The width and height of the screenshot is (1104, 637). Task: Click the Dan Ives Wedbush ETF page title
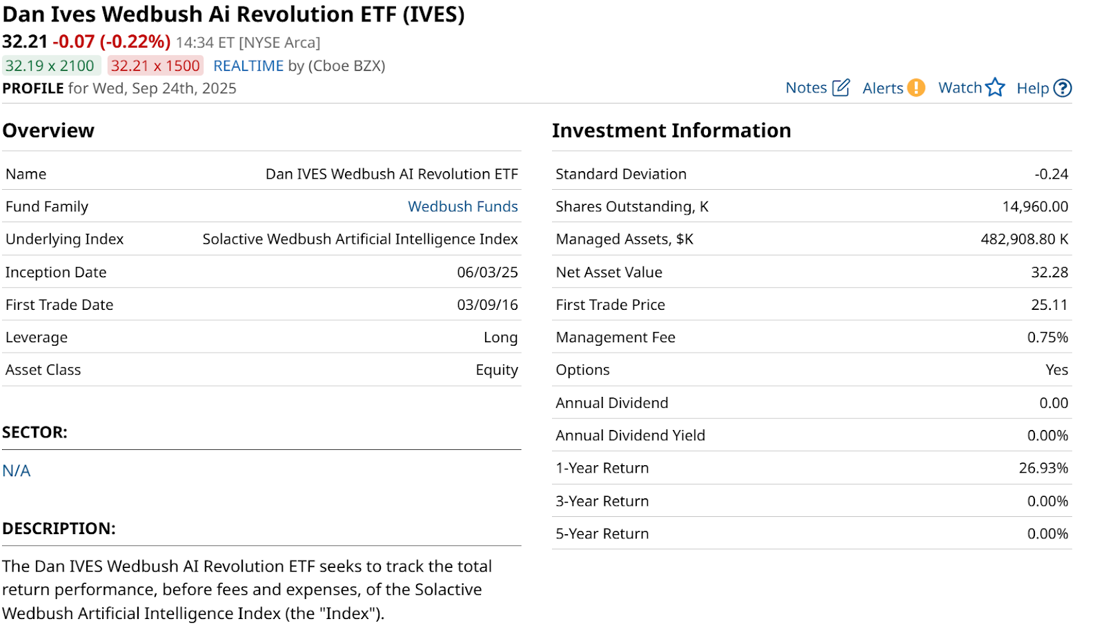[x=233, y=14]
